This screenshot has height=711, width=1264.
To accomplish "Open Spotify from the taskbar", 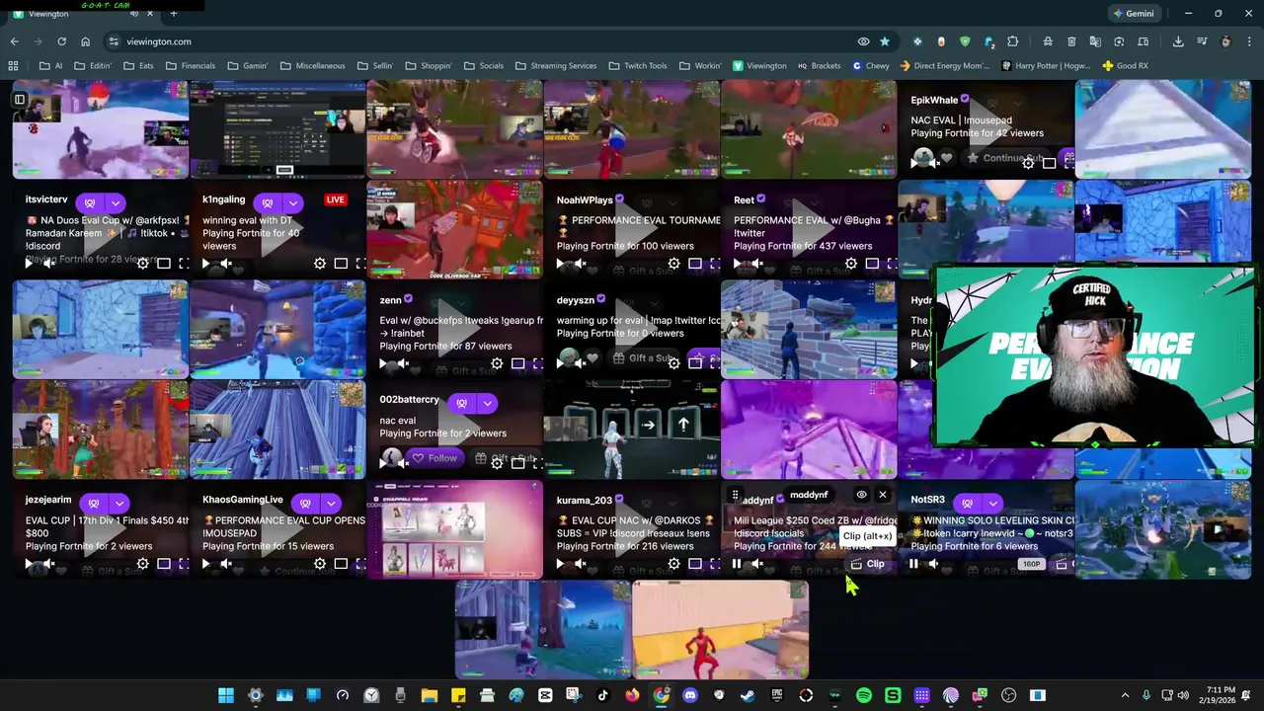I will pyautogui.click(x=864, y=695).
